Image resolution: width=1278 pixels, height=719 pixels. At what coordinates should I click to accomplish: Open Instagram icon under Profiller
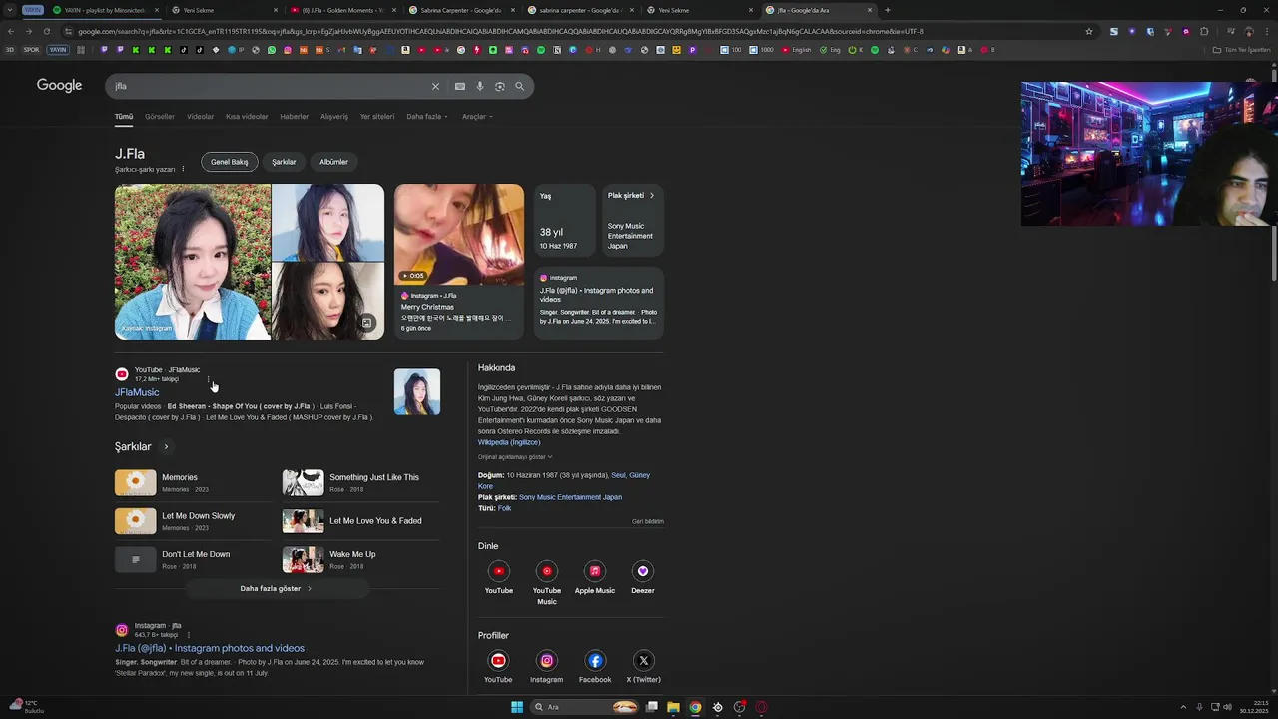tap(546, 660)
